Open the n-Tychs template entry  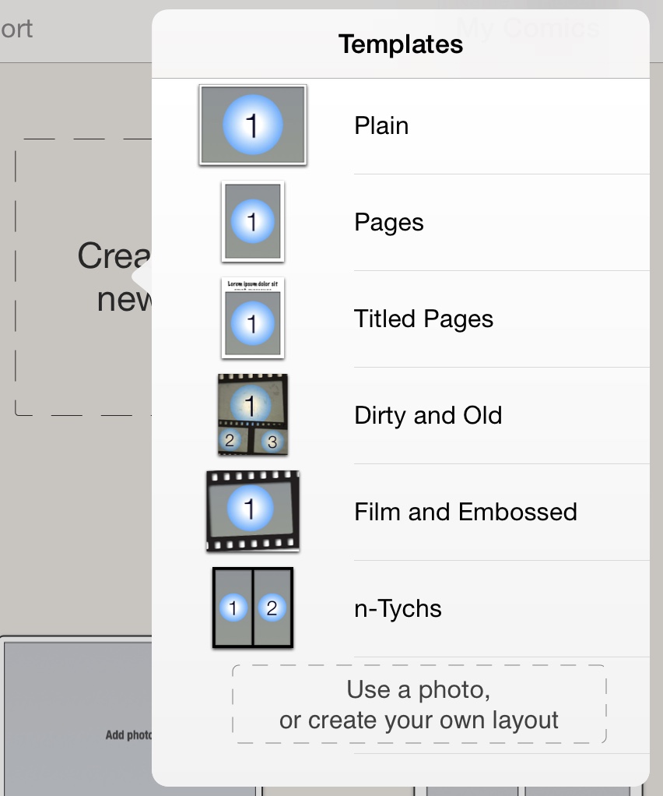pyautogui.click(x=398, y=608)
